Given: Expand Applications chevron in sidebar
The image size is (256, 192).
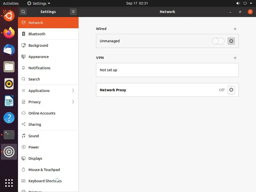Looking at the screenshot, I should [73, 90].
